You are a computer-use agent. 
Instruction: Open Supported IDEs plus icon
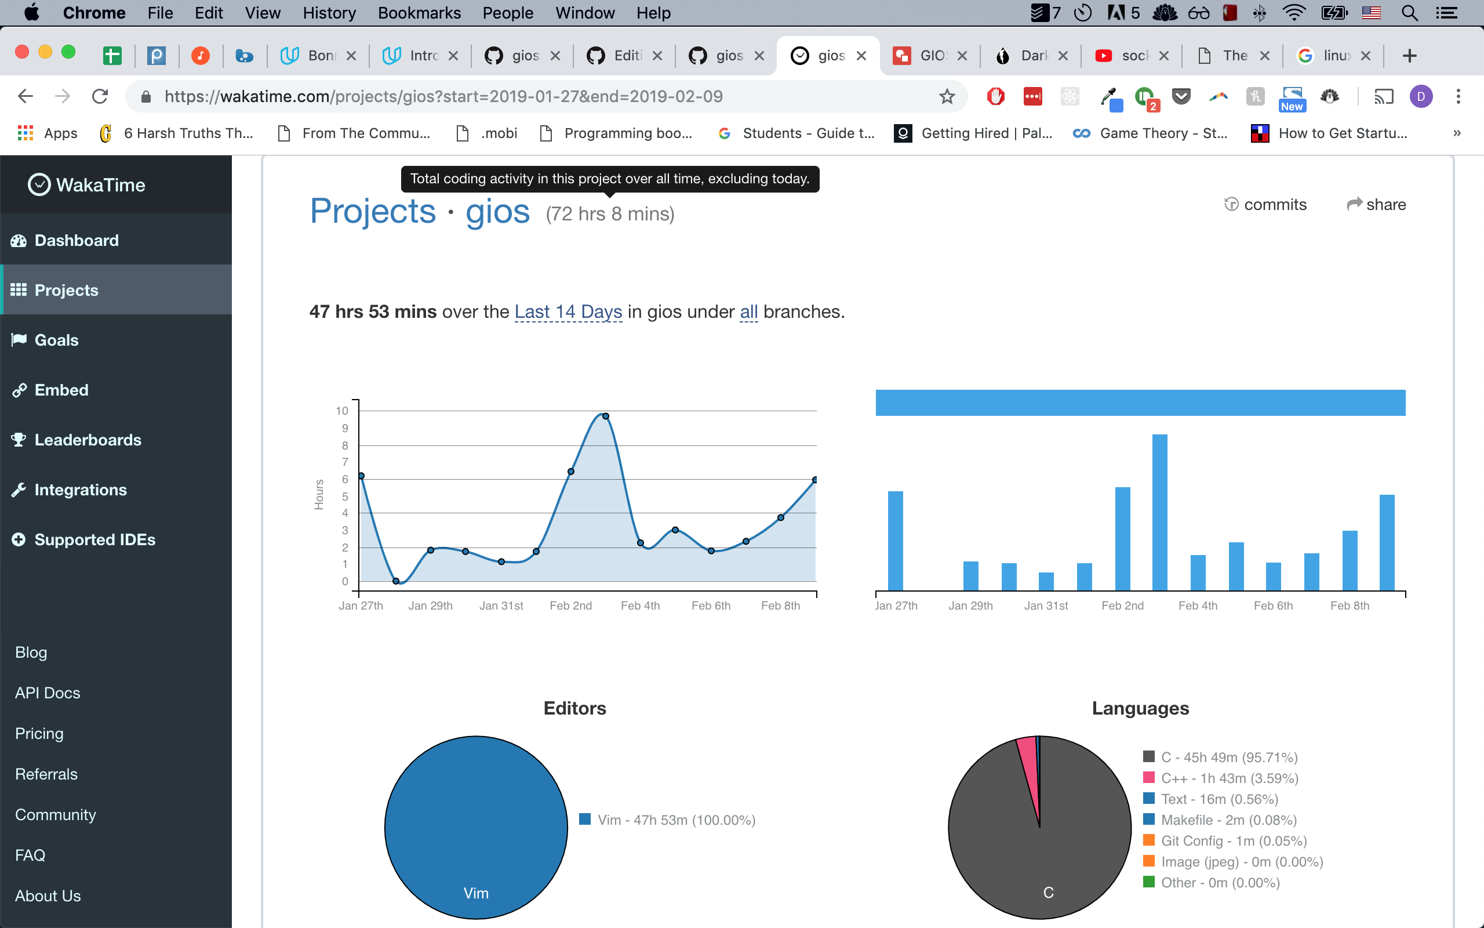[19, 539]
